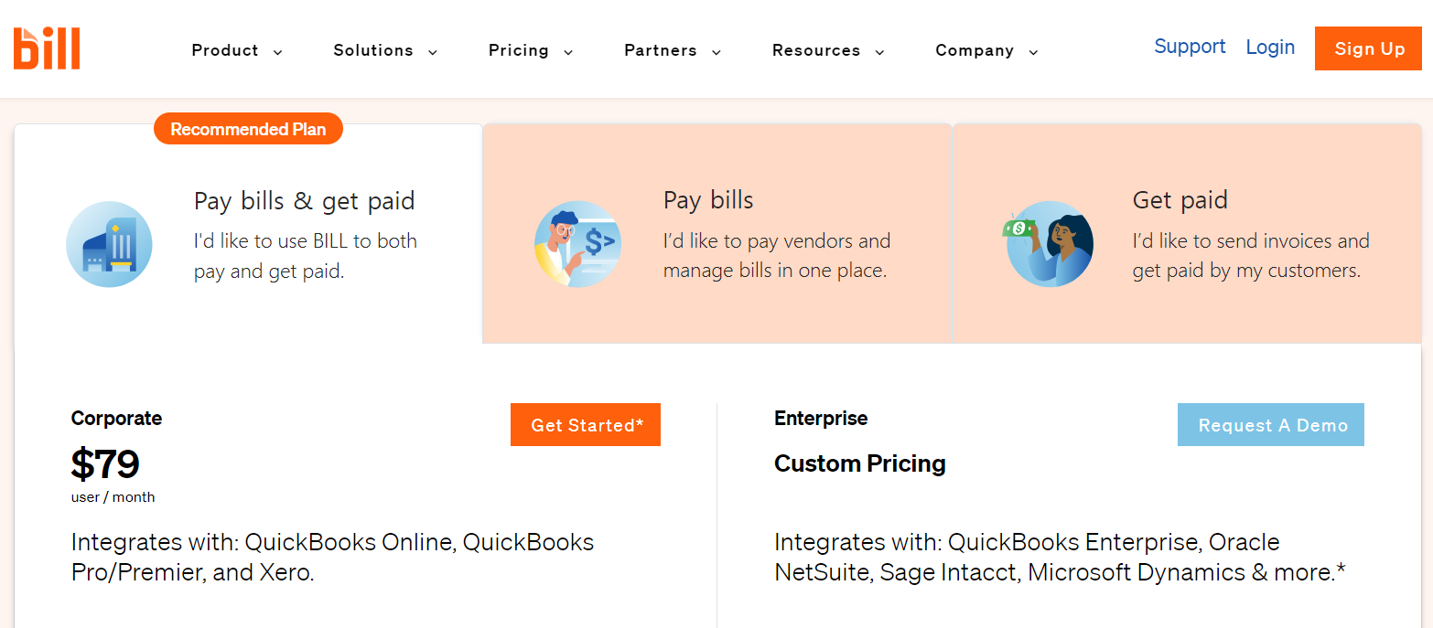This screenshot has width=1433, height=628.
Task: Click the BILL logo in header
Action: coord(47,48)
